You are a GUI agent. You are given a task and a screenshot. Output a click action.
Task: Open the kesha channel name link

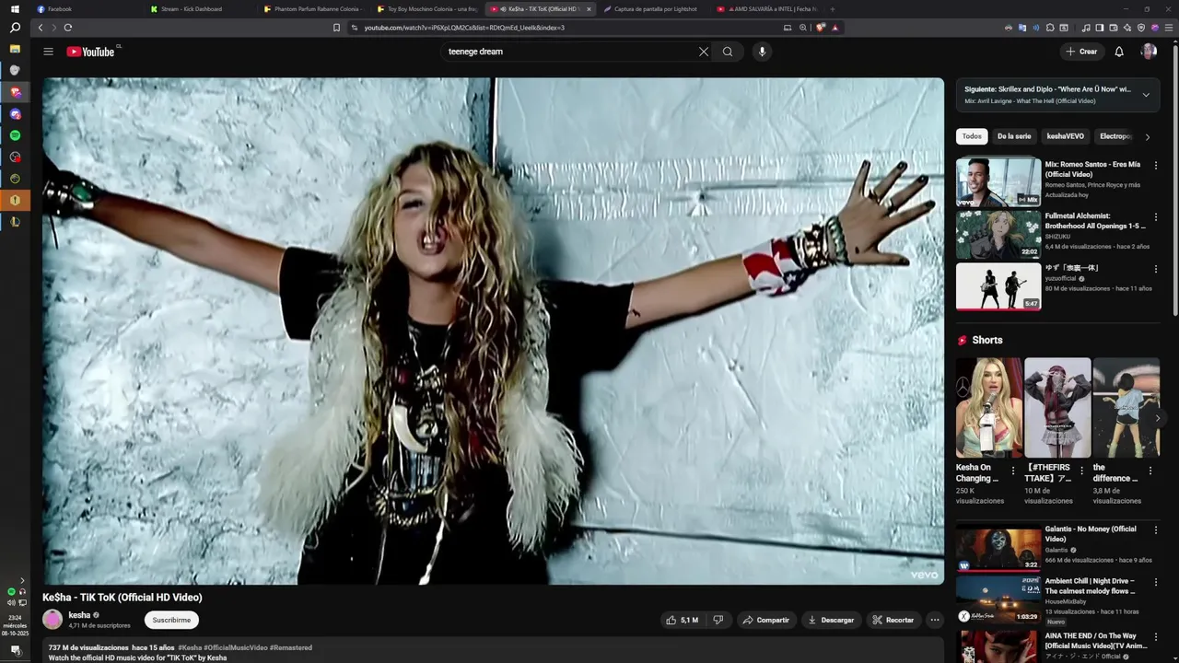(79, 614)
